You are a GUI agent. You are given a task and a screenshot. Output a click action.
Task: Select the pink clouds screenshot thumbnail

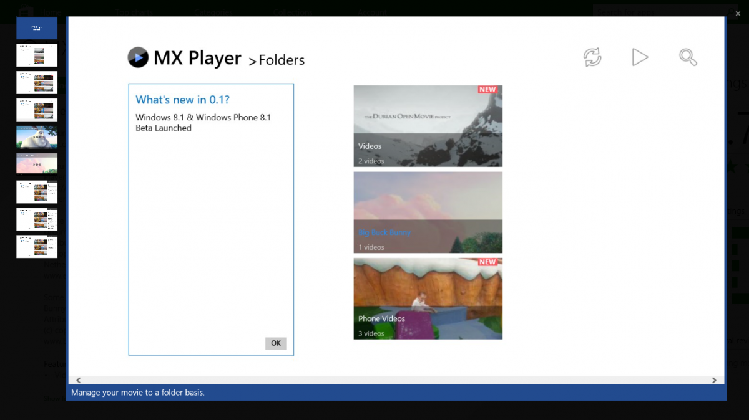[37, 165]
